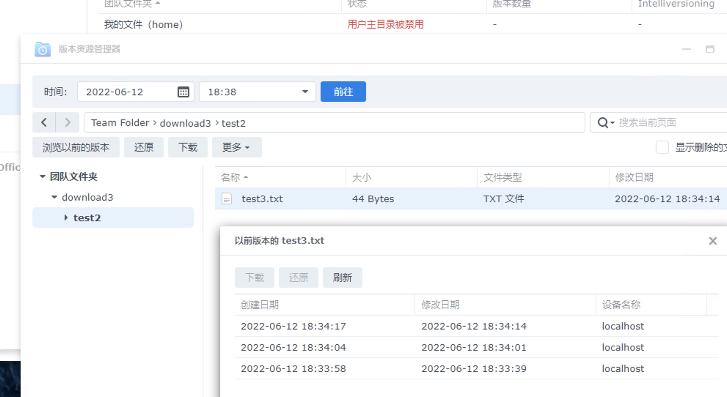727x397 pixels.
Task: Click the TXT 文件 type cell
Action: (504, 199)
